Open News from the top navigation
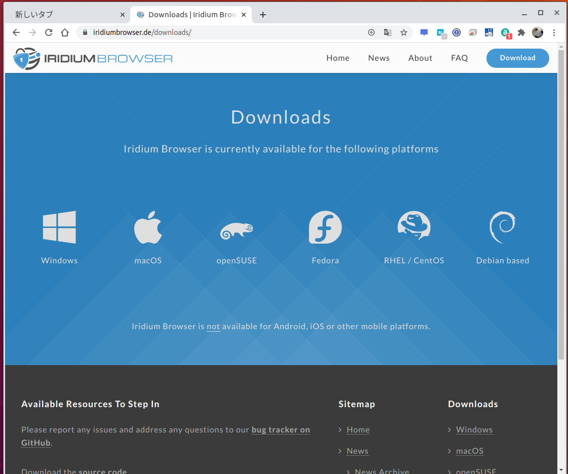This screenshot has width=568, height=474. [x=378, y=58]
